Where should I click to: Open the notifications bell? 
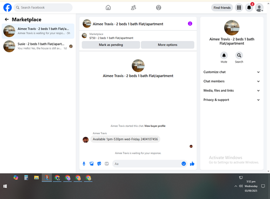249,8
